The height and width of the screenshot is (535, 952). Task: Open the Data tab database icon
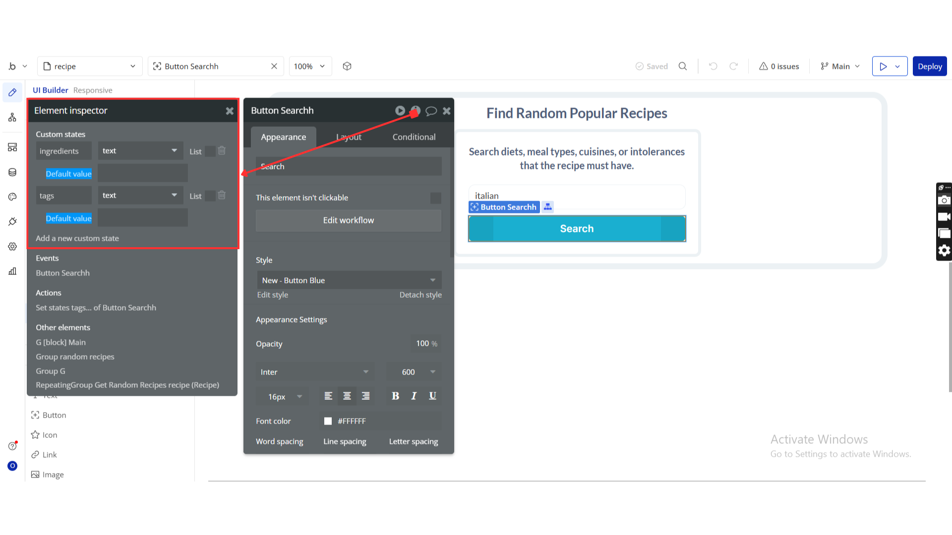point(12,172)
